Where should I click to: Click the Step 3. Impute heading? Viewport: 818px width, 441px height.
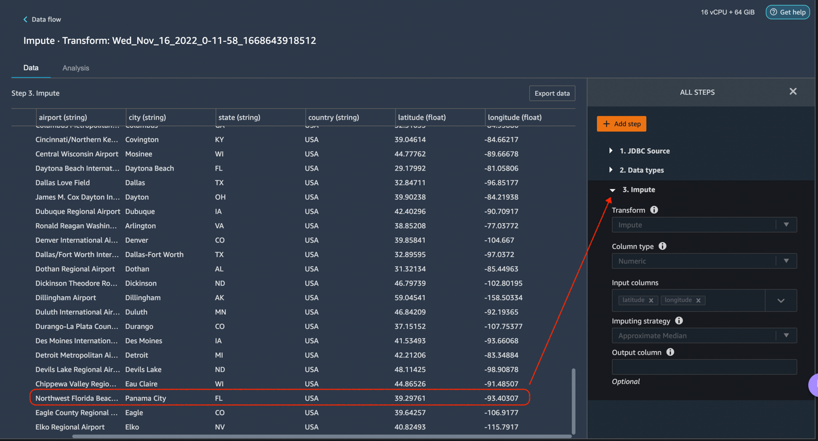point(35,93)
